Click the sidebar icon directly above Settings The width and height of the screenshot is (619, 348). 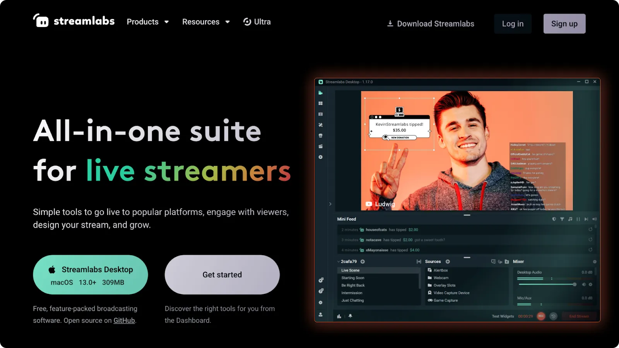tap(321, 291)
